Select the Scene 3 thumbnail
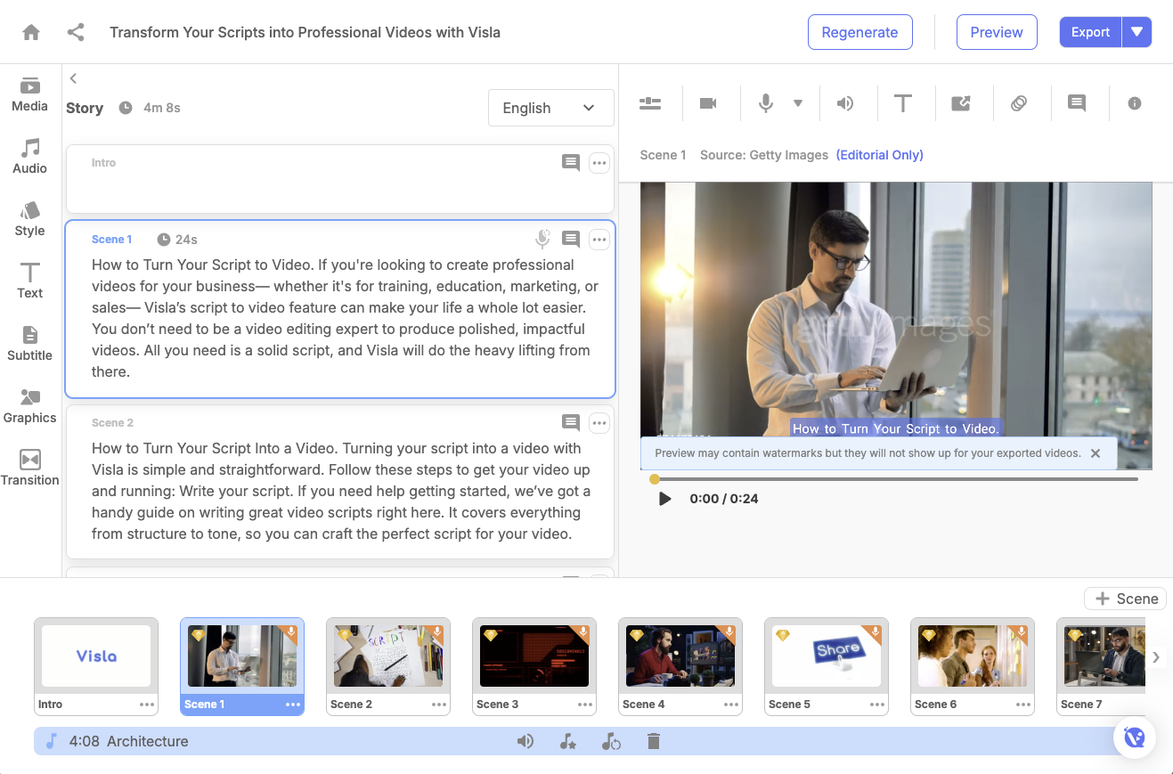This screenshot has height=774, width=1173. pos(534,656)
